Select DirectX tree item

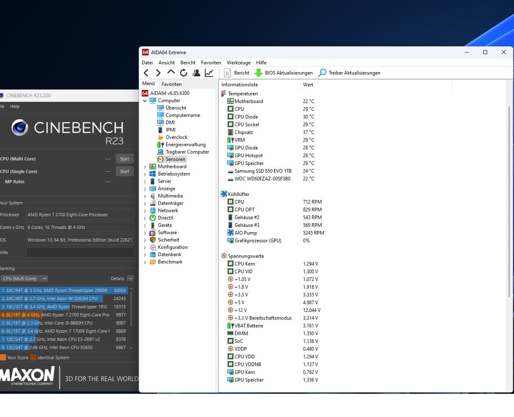pos(162,218)
